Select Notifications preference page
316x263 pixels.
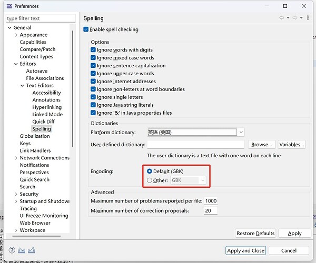34,165
